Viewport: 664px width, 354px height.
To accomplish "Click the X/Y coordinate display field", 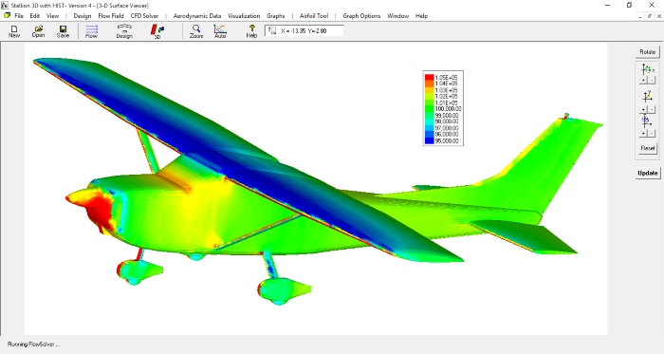I will tap(304, 31).
